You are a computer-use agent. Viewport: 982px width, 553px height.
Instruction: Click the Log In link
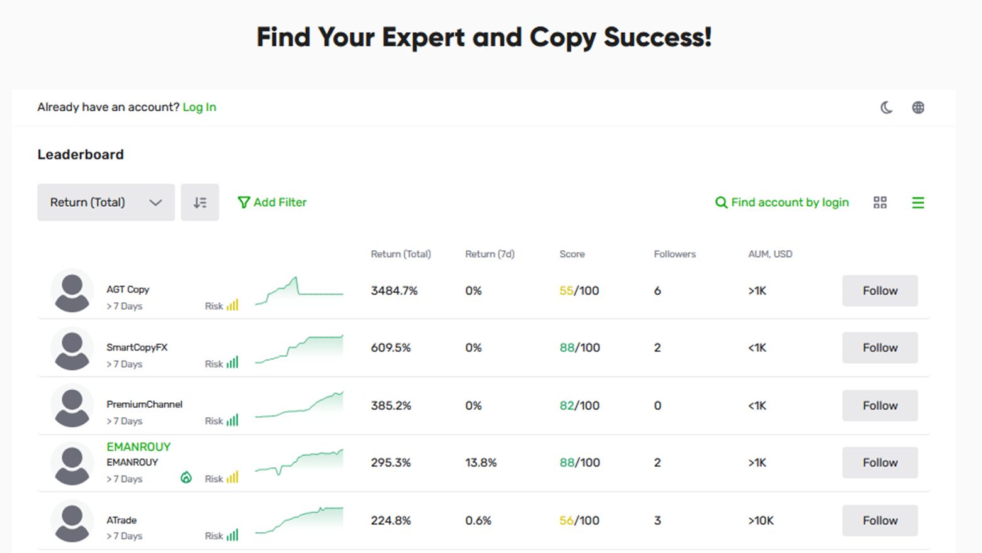(199, 107)
